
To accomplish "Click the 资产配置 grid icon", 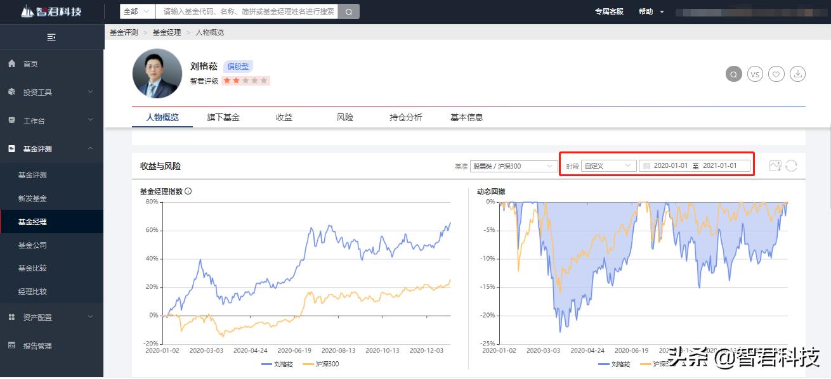I will tap(11, 317).
